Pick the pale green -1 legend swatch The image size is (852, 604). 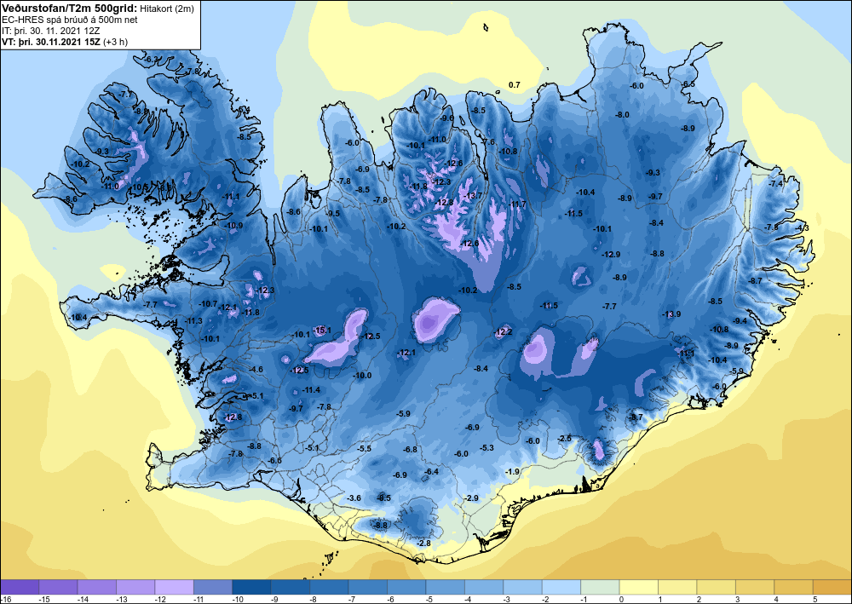[600, 587]
